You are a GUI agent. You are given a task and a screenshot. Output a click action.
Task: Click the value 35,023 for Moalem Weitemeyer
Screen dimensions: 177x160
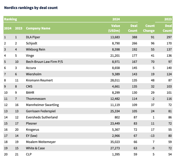point(115,142)
